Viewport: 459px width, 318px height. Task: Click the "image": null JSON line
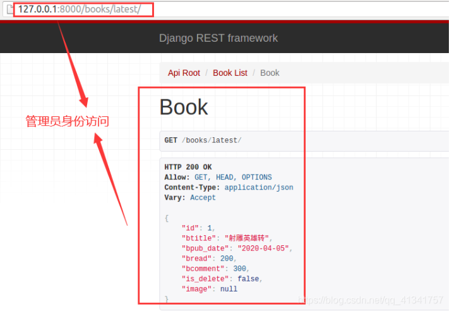[x=210, y=289]
